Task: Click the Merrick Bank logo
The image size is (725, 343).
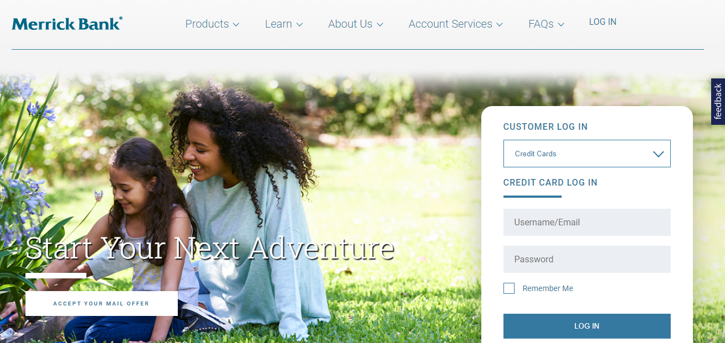Action: tap(67, 24)
